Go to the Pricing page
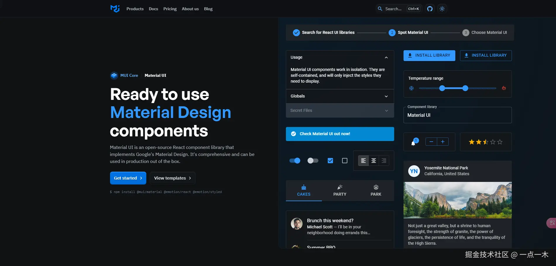 coord(170,9)
